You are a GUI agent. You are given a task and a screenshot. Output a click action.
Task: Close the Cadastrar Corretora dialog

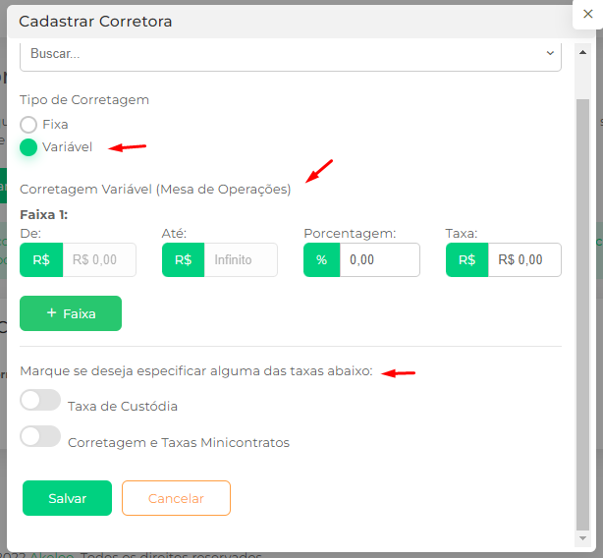(x=587, y=14)
